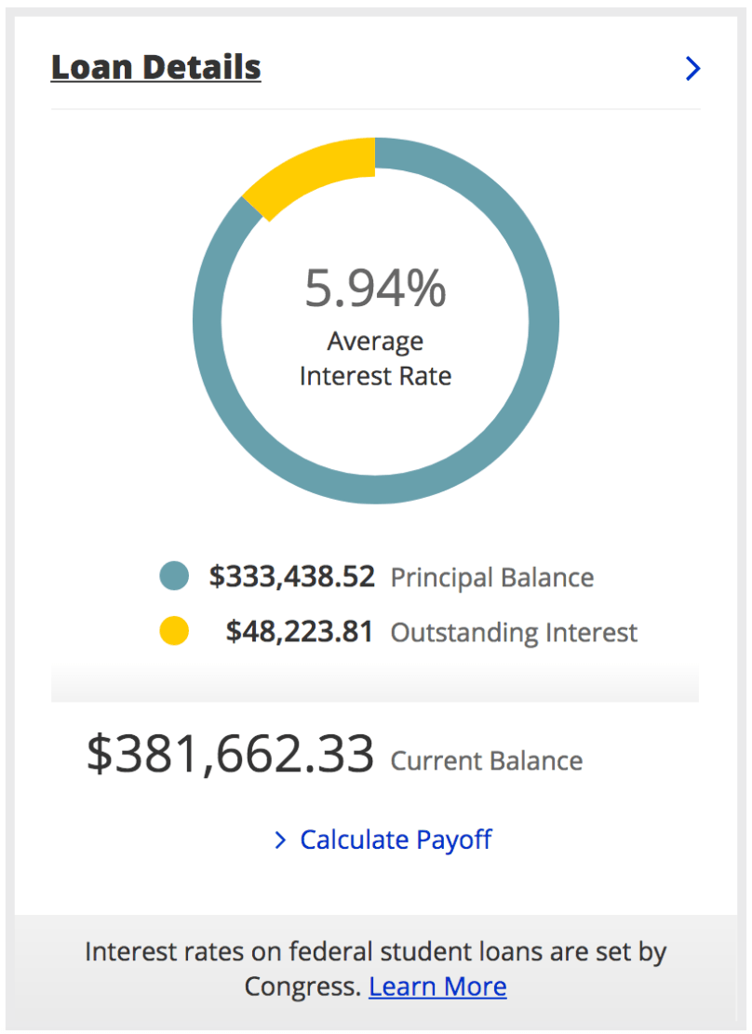This screenshot has height=1034, width=752.
Task: Click the federal student loans notice text
Action: (x=375, y=953)
